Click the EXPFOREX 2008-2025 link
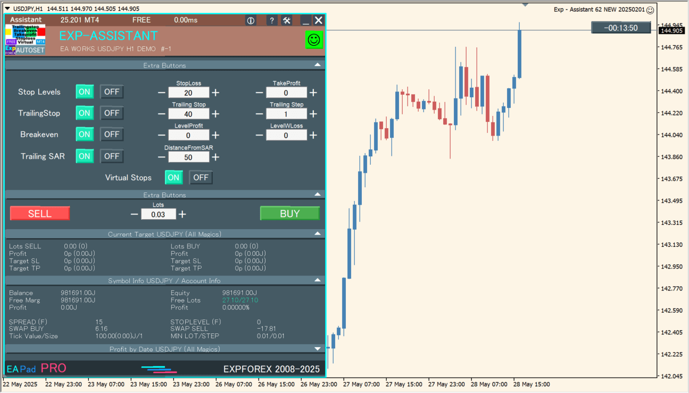The width and height of the screenshot is (689, 393). point(272,369)
